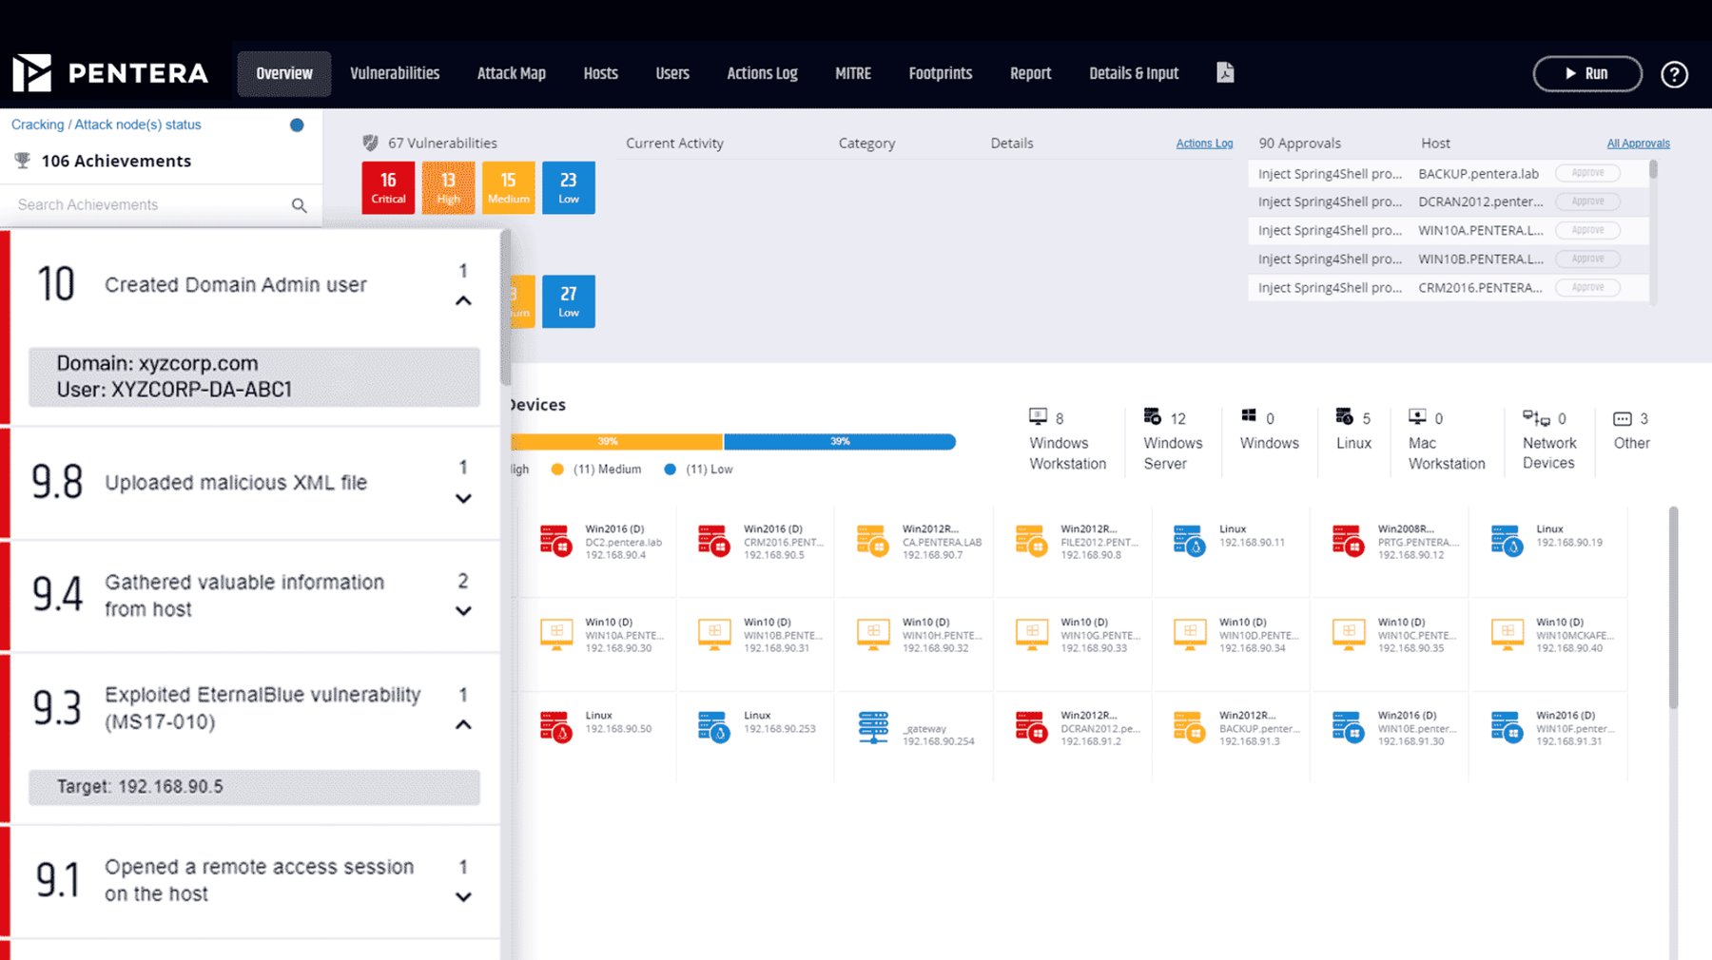Click the 16 Critical vulnerabilities tile
This screenshot has width=1712, height=960.
pos(388,187)
